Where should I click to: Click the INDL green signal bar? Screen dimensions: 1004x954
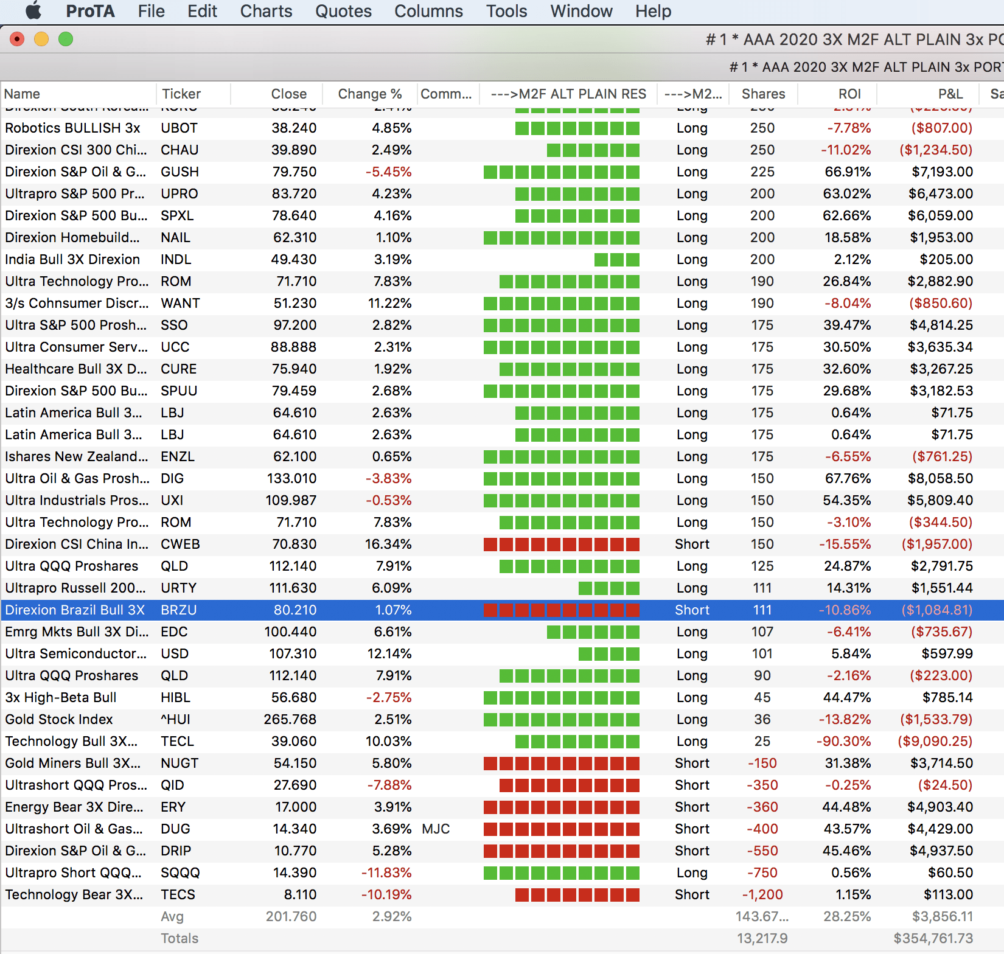(x=617, y=259)
